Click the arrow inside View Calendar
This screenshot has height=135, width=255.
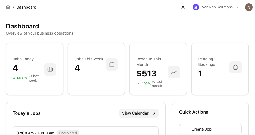pyautogui.click(x=154, y=113)
